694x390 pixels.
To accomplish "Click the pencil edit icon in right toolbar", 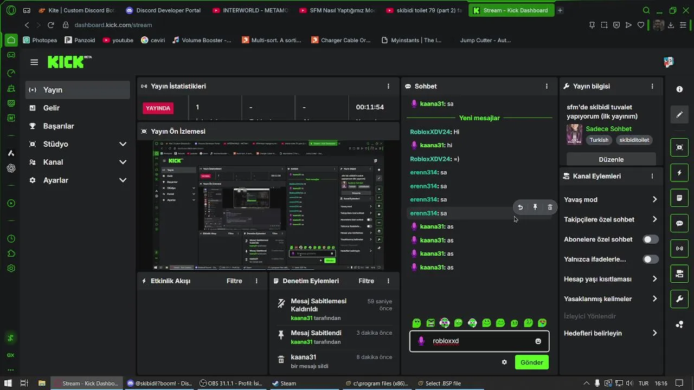I will click(679, 115).
